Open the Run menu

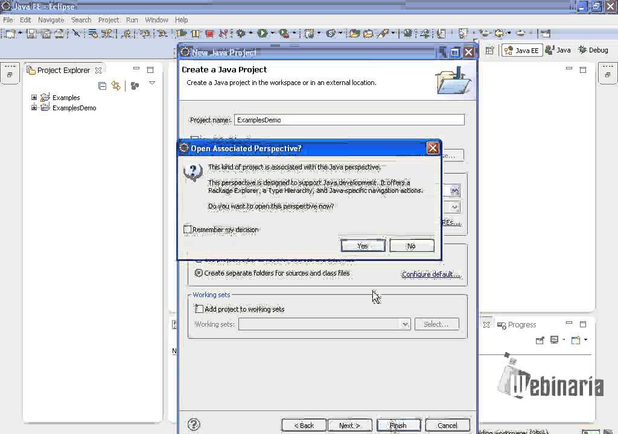point(132,20)
